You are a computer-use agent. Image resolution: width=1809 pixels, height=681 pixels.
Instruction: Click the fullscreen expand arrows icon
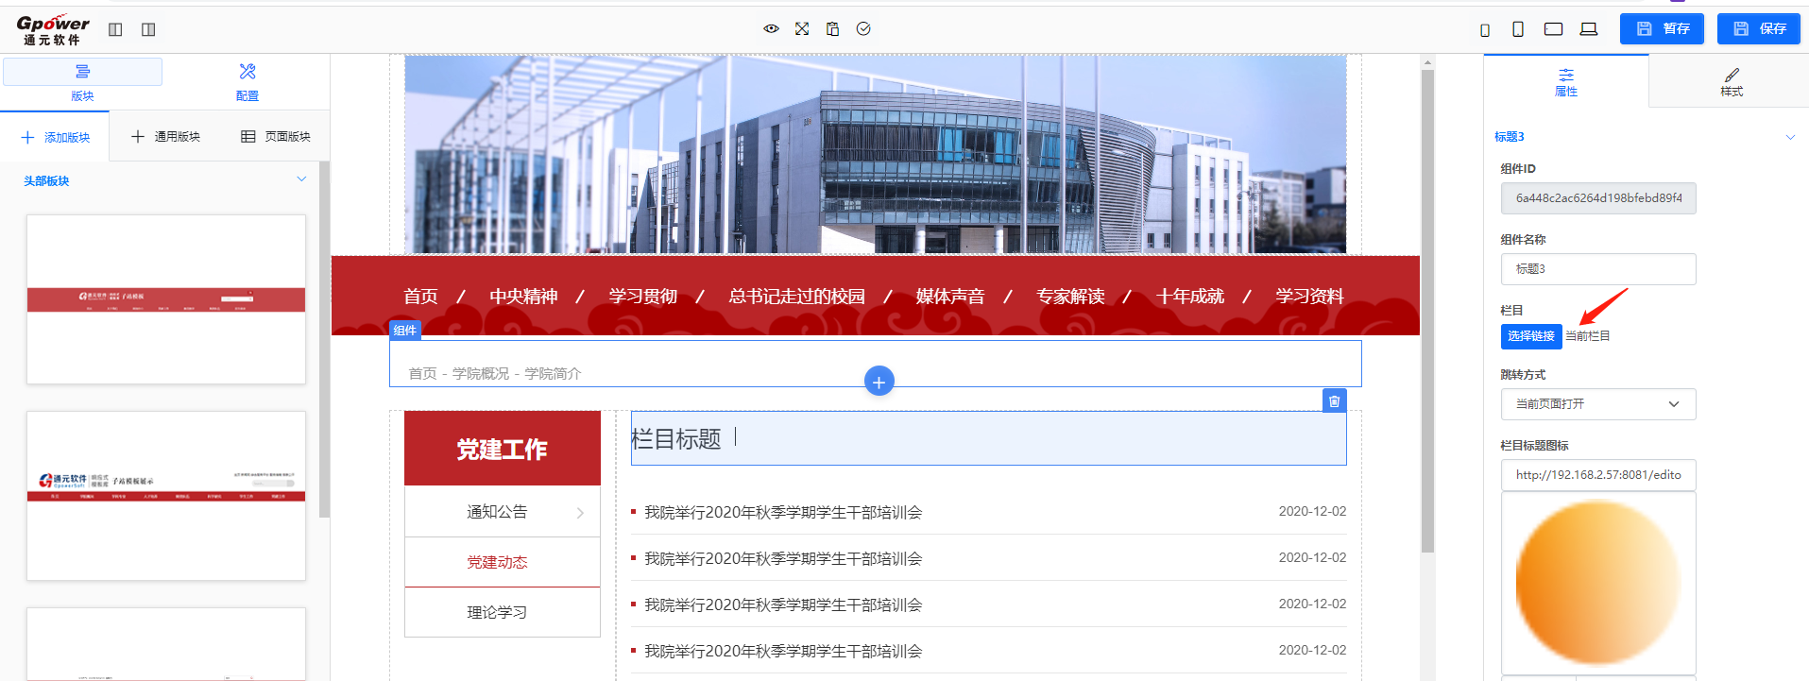802,29
